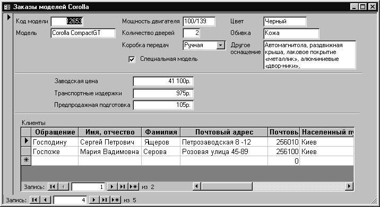Click the Код модели field
The height and width of the screenshot is (207, 380).
point(67,21)
